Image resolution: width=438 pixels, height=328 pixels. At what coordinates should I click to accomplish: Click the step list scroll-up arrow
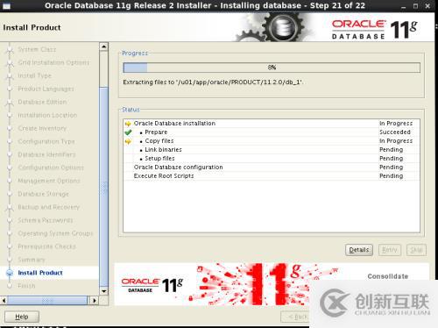point(103,46)
